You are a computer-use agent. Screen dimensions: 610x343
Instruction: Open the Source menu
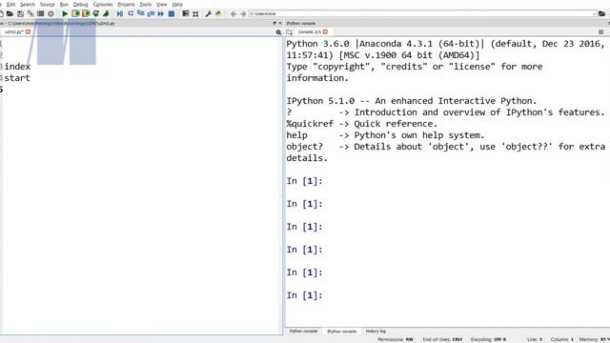pos(48,4)
